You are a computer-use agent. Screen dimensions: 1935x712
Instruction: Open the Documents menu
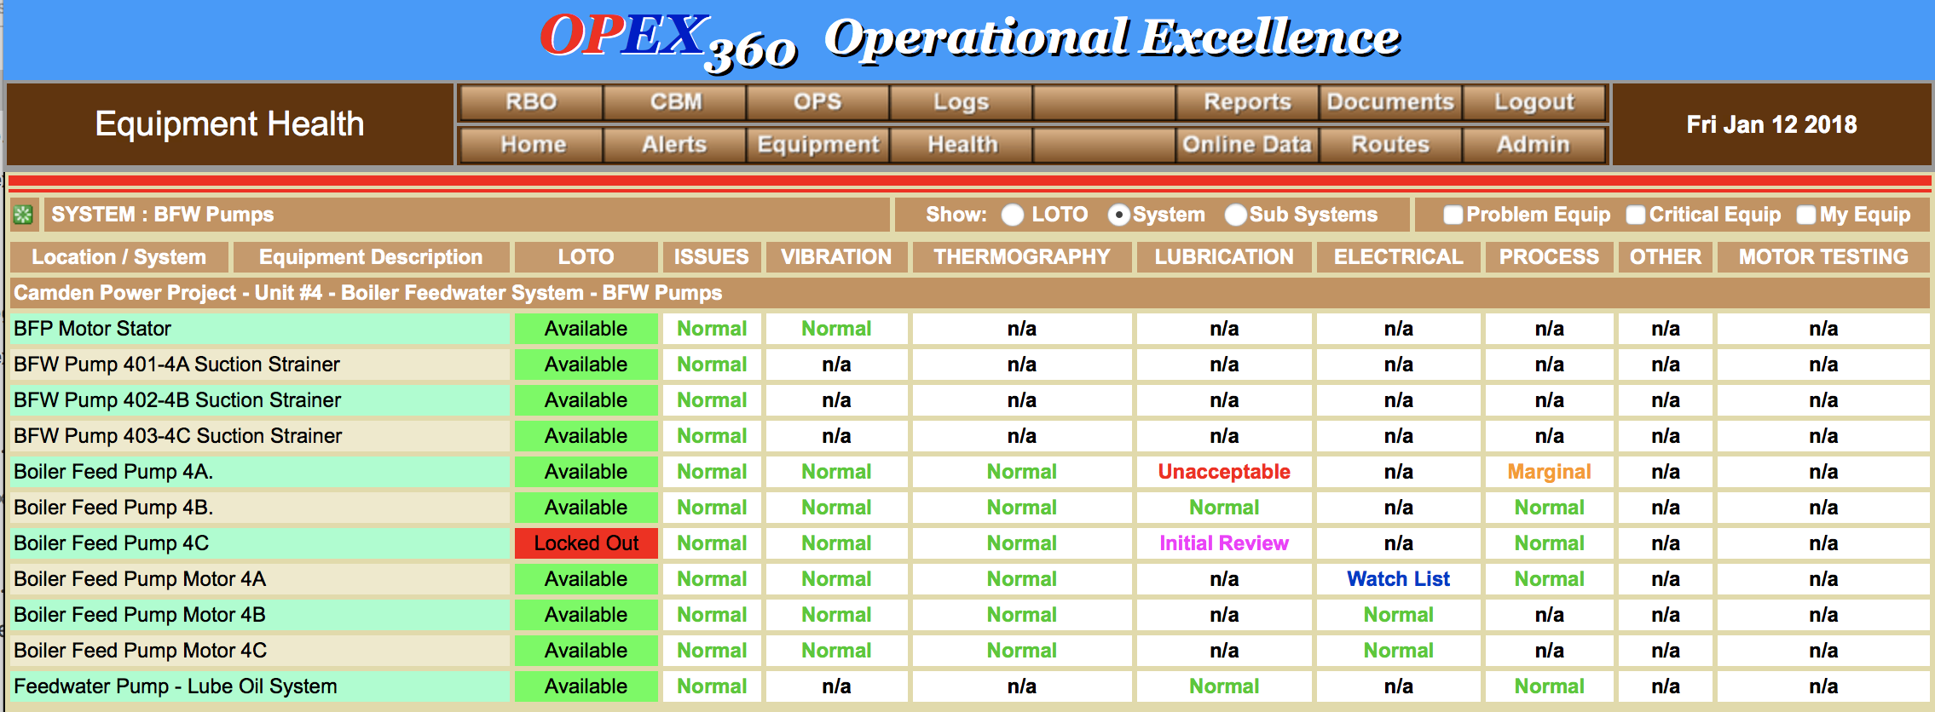[1391, 102]
